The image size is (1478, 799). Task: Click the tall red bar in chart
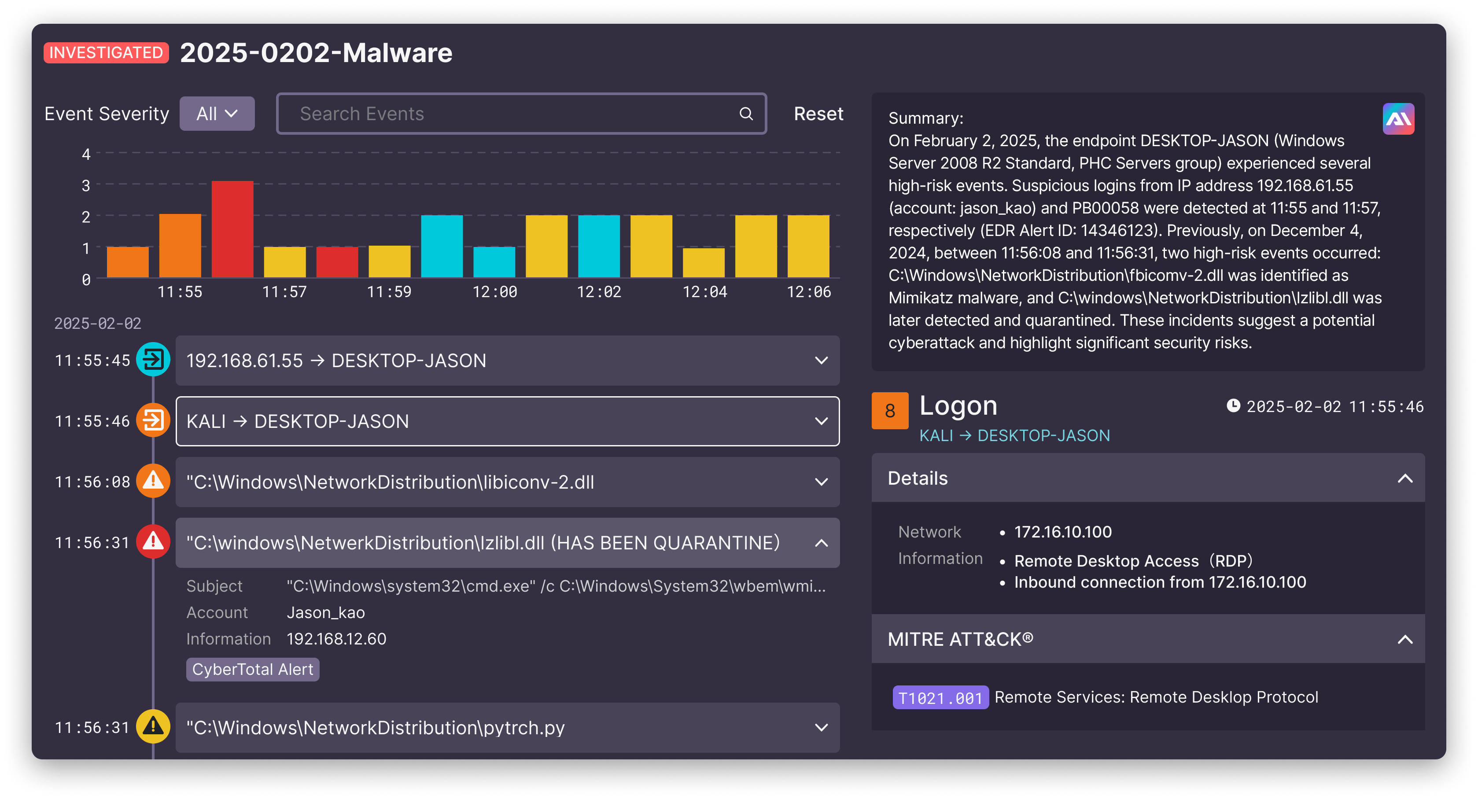[x=232, y=228]
